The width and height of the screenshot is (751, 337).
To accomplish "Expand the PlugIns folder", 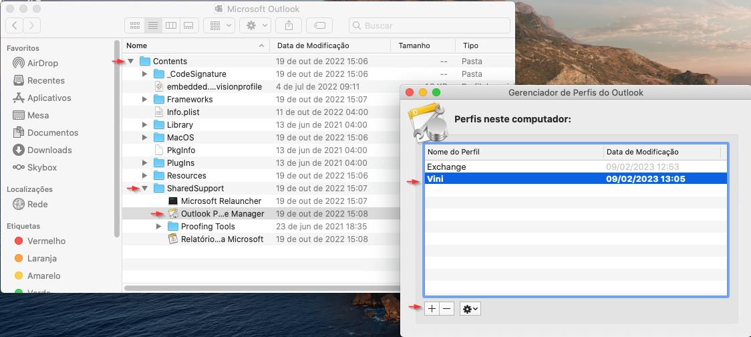I will pos(145,163).
